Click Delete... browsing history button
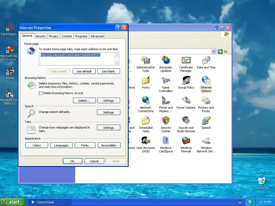The height and width of the screenshot is (206, 275). [x=84, y=101]
